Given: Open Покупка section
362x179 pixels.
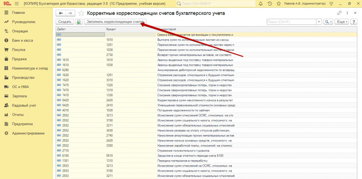Looking at the screenshot, I should tap(19, 50).
